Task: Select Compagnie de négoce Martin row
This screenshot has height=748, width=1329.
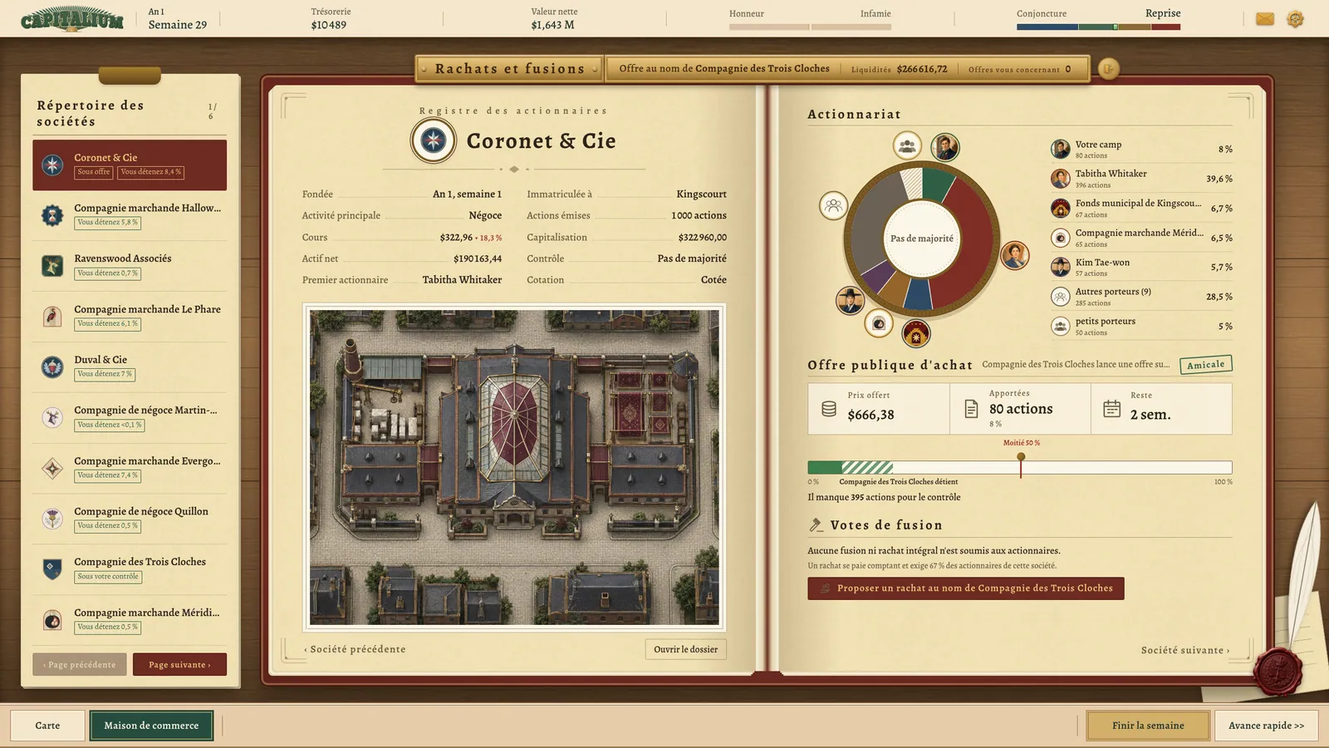Action: pos(130,417)
